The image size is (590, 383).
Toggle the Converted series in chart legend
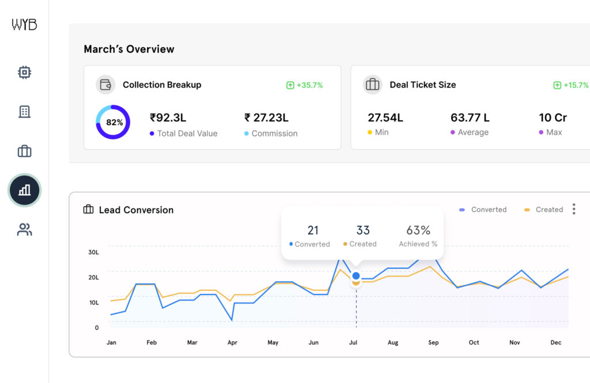click(483, 210)
